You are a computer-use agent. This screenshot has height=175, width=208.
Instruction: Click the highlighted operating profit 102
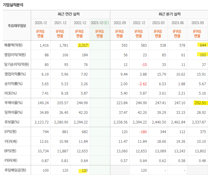pos(203,55)
